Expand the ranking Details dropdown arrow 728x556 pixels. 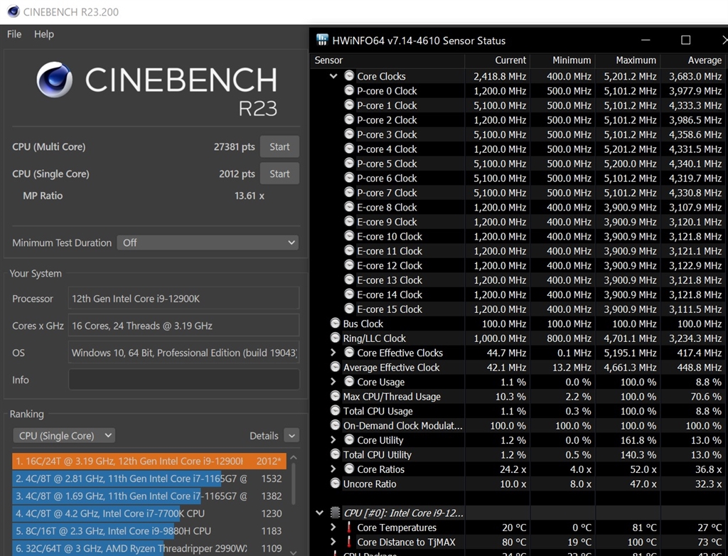click(291, 436)
